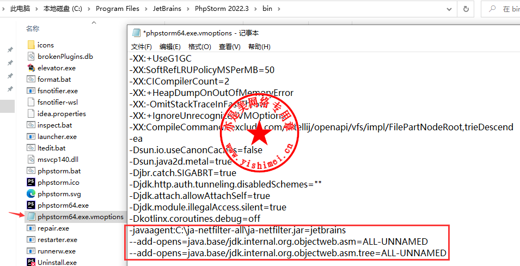Image resolution: width=520 pixels, height=266 pixels.
Task: Click the -ea line in Notepad
Action: pos(136,138)
